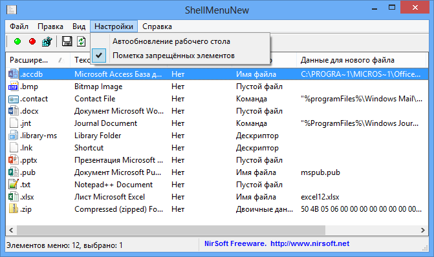Click the Refresh toolbar icon
This screenshot has height=257, width=434.
pos(81,41)
